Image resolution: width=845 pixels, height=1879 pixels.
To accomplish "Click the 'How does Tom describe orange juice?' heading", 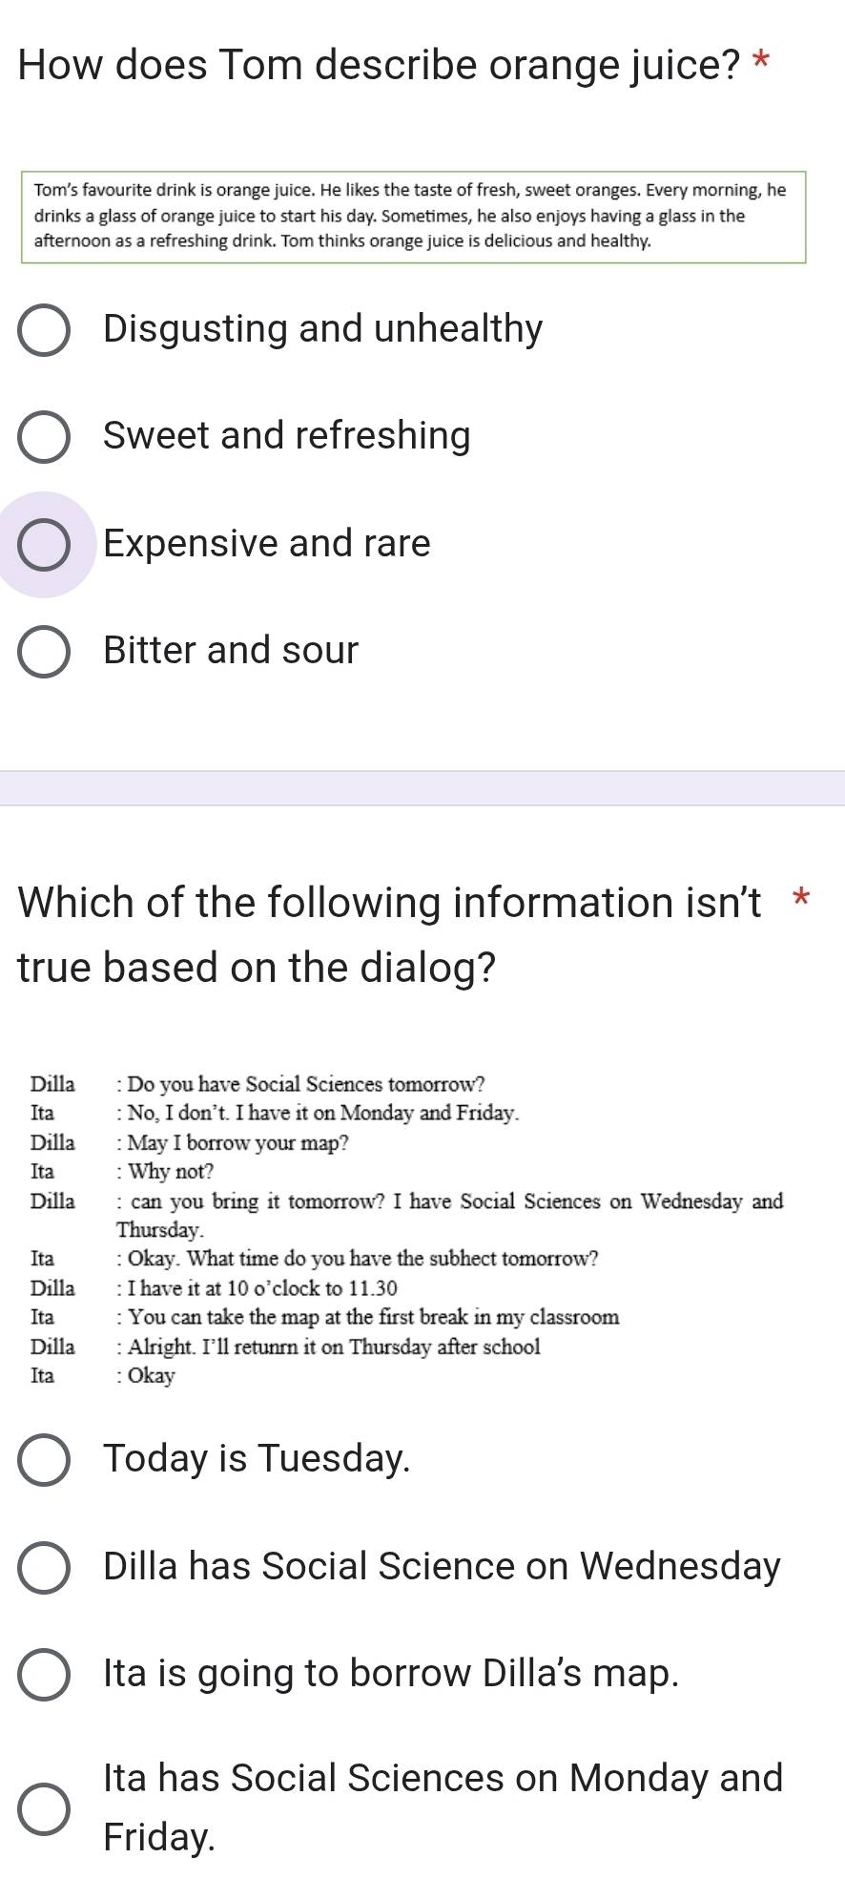I will tap(380, 65).
